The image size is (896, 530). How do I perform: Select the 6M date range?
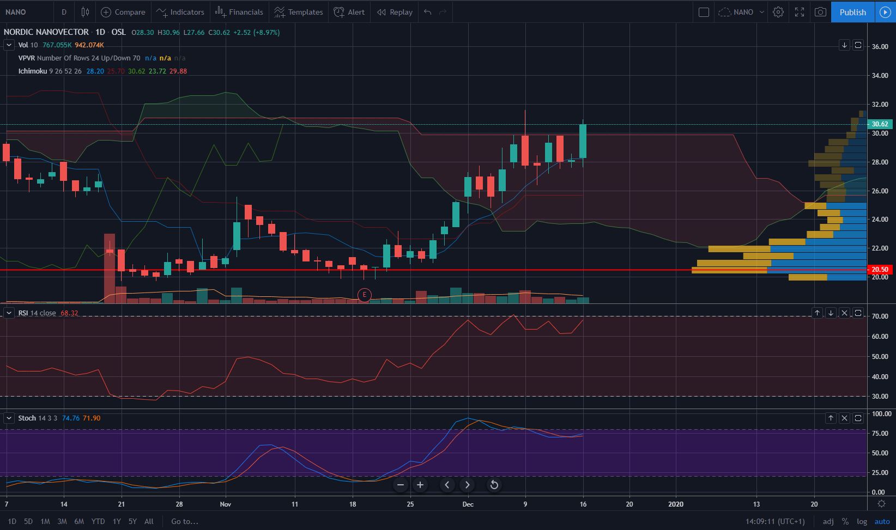79,521
